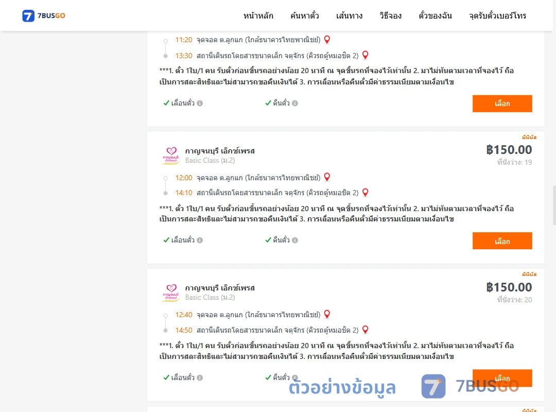Image resolution: width=556 pixels, height=412 pixels.
Task: Click map pin next to 11:20 departure stop
Action: 327,39
